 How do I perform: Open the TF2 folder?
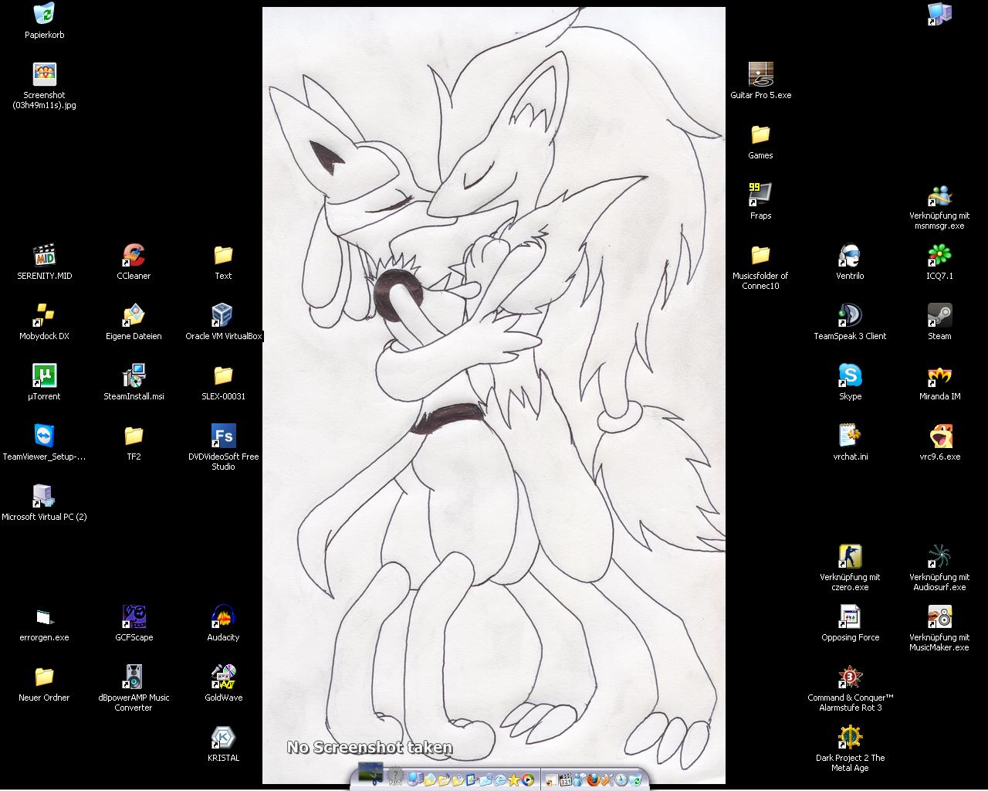tap(134, 436)
